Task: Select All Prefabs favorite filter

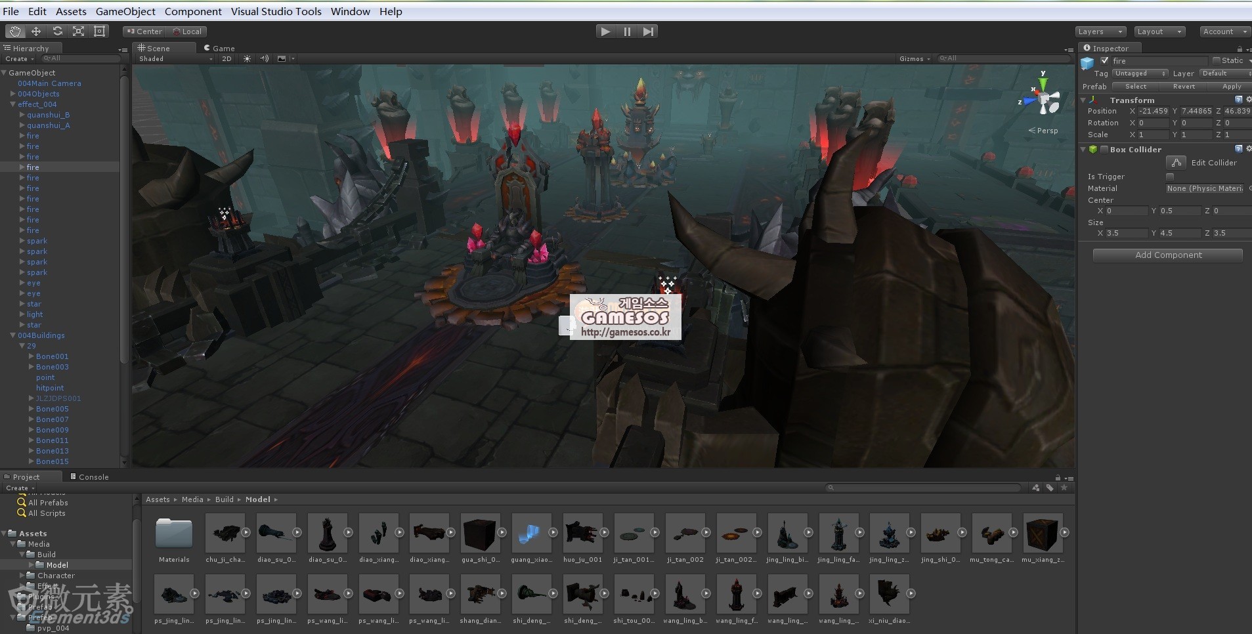Action: (x=48, y=503)
